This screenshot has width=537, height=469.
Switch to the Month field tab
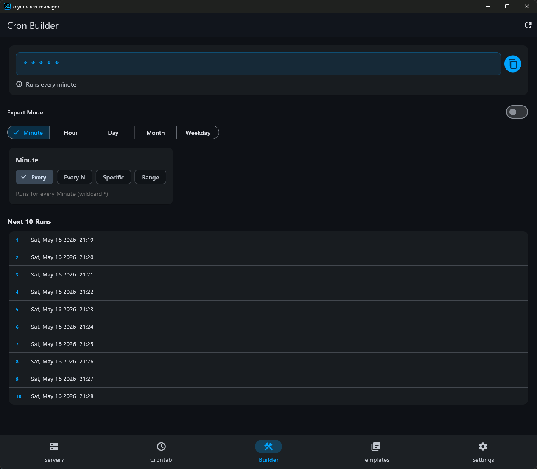pyautogui.click(x=156, y=132)
